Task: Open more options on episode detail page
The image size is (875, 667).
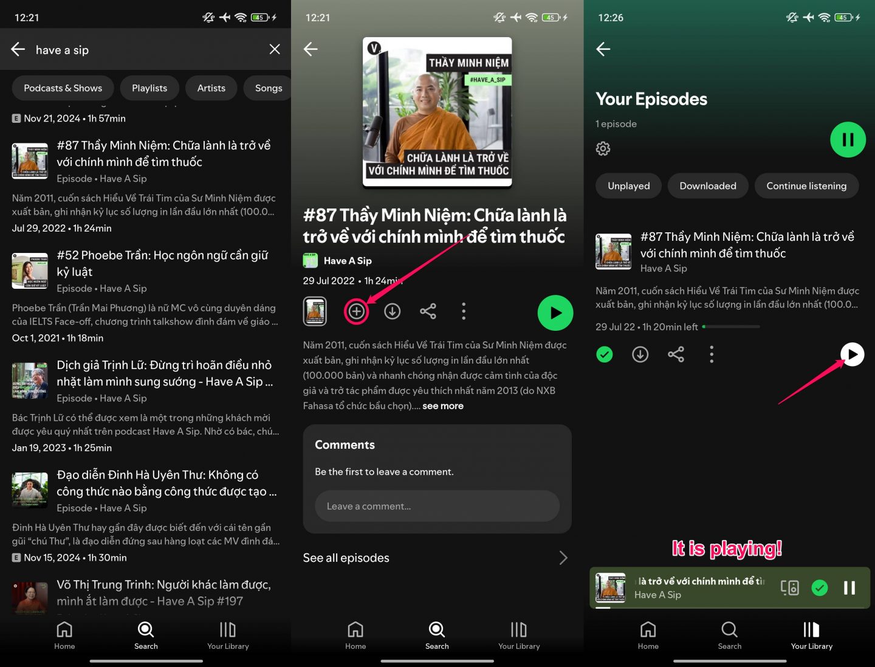Action: coord(464,311)
